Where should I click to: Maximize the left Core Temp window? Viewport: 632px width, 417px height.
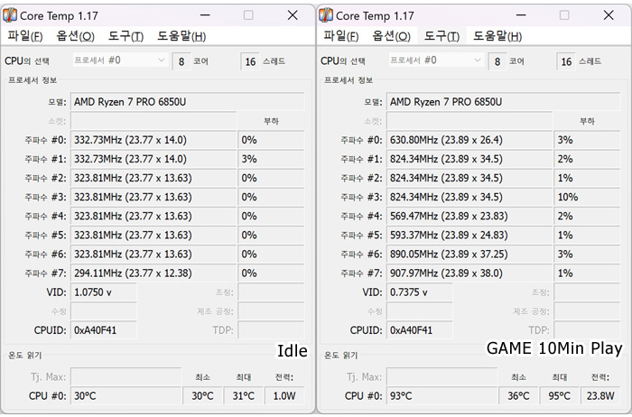click(x=248, y=15)
